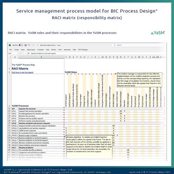174x174 pixels.
Task: Open the Insert ribbon tab
Action: tap(23, 50)
